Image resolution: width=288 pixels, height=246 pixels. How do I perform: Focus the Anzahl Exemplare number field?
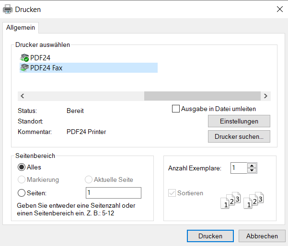[x=239, y=168]
